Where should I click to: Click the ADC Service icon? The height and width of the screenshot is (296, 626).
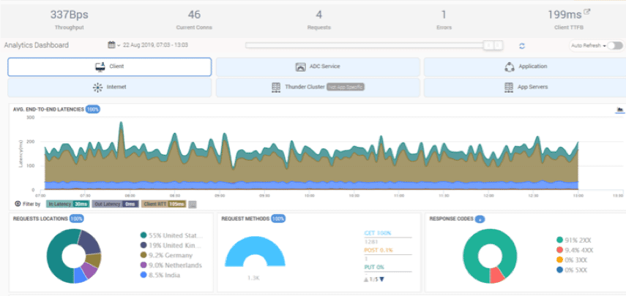(x=301, y=67)
